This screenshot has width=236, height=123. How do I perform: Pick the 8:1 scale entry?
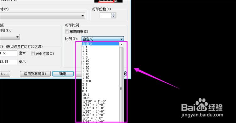100,91
